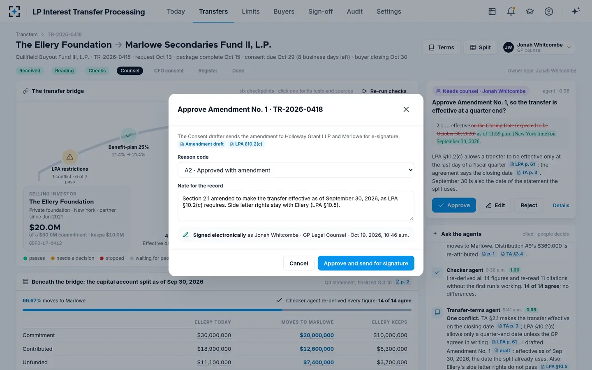
Task: Click the Cancel button in dialog
Action: (299, 263)
